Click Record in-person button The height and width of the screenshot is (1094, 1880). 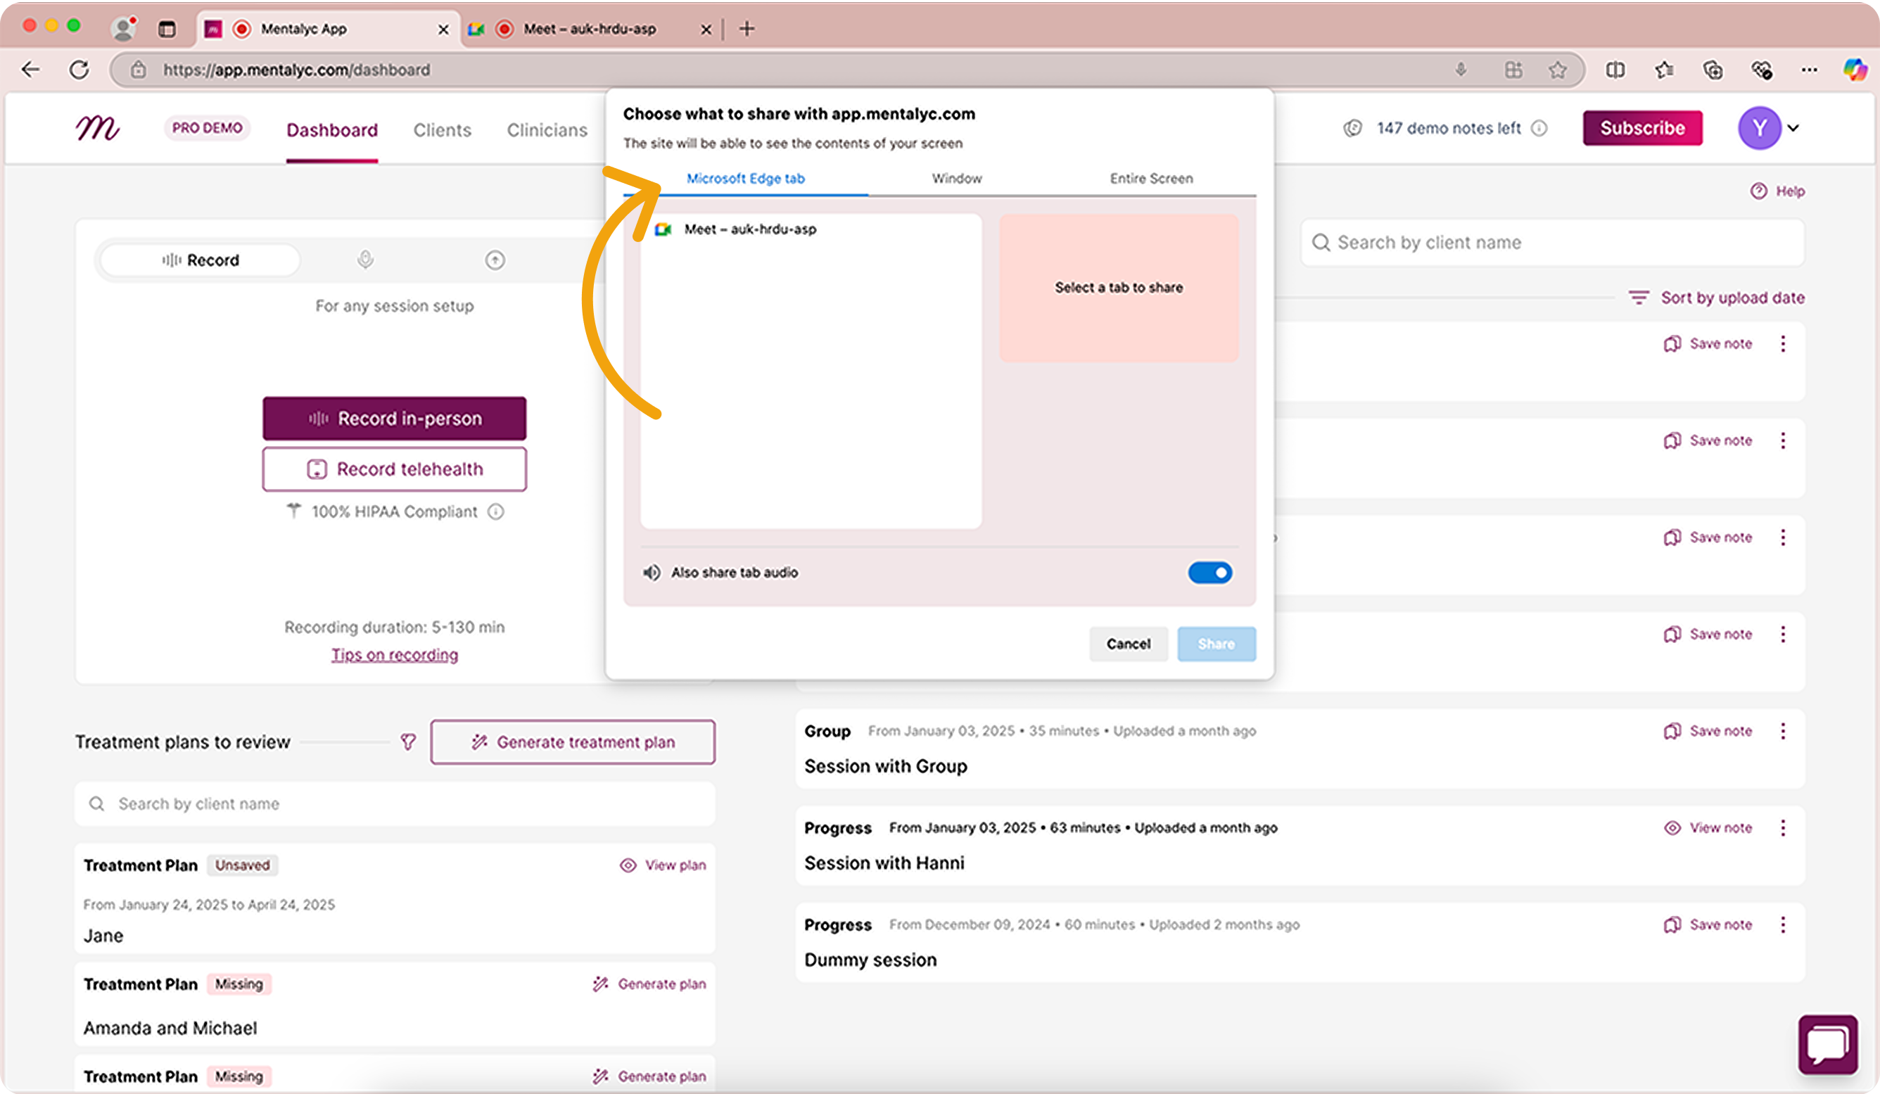(x=395, y=419)
